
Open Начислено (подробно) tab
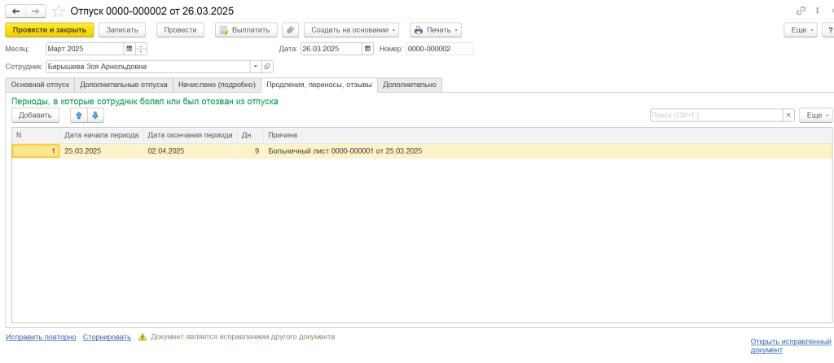(217, 85)
